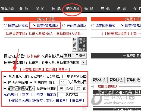141x111 pixels.
Task: Enable 本帮 checkbox
Action: [19, 94]
